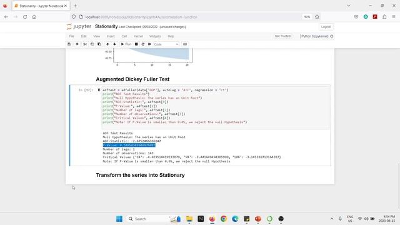This screenshot has width=400, height=225.
Task: Reload the current page
Action: click(x=25, y=17)
